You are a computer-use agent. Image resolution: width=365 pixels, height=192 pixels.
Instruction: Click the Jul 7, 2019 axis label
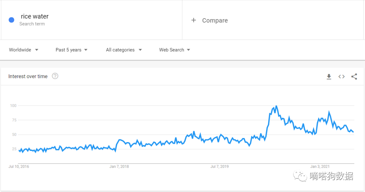[220, 166]
